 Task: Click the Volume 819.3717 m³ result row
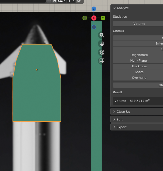point(138,101)
